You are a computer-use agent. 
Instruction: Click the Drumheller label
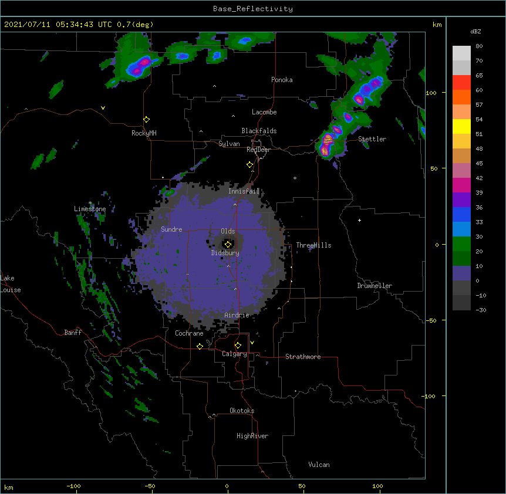click(375, 286)
